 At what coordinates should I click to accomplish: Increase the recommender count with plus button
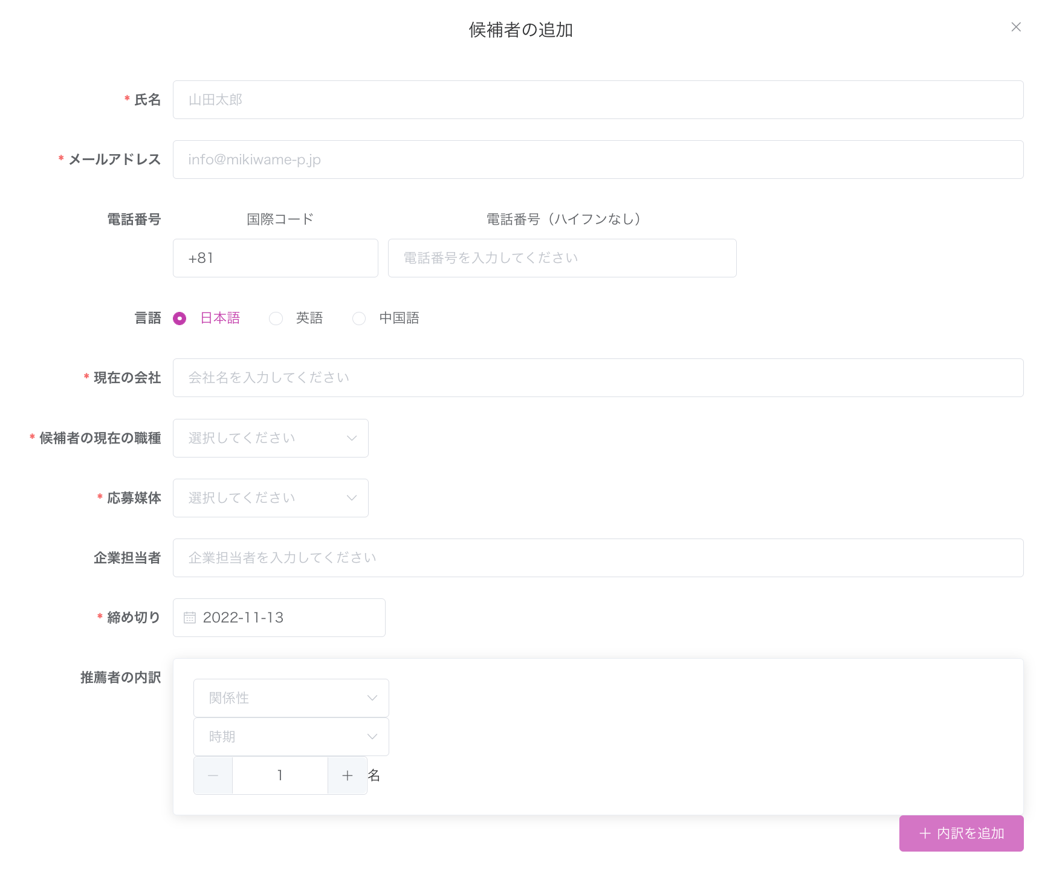(x=347, y=775)
